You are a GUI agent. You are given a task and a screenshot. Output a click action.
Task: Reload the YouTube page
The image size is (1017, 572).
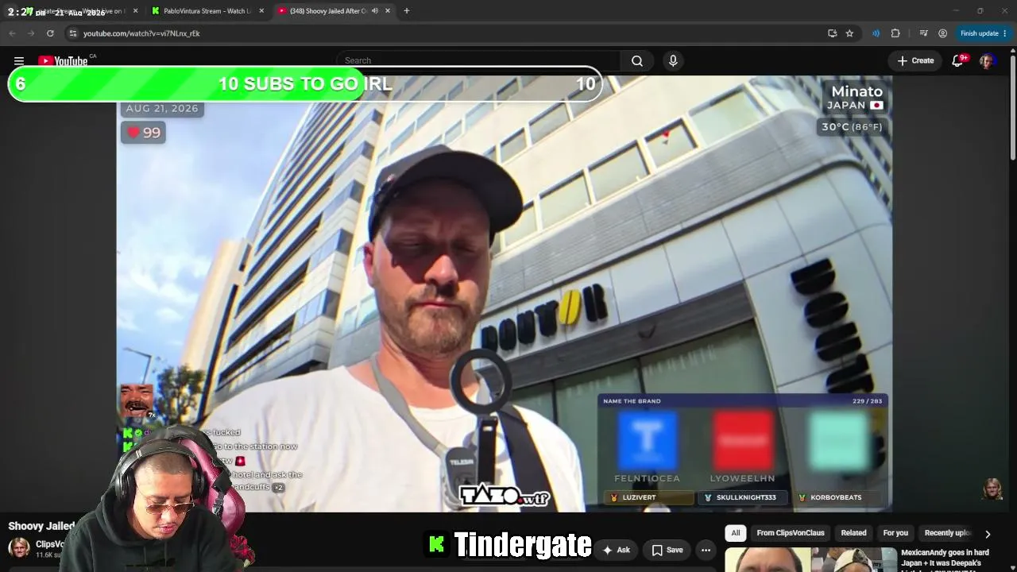50,33
